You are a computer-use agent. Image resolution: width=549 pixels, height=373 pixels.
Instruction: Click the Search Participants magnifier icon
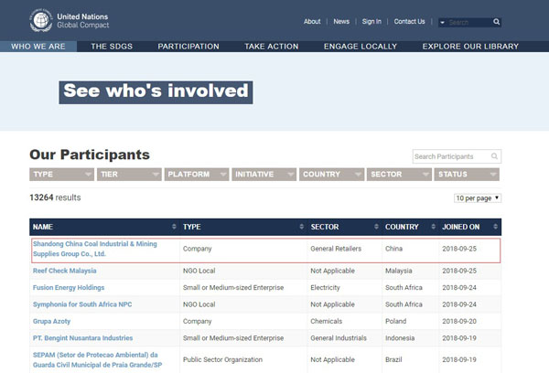pyautogui.click(x=494, y=156)
